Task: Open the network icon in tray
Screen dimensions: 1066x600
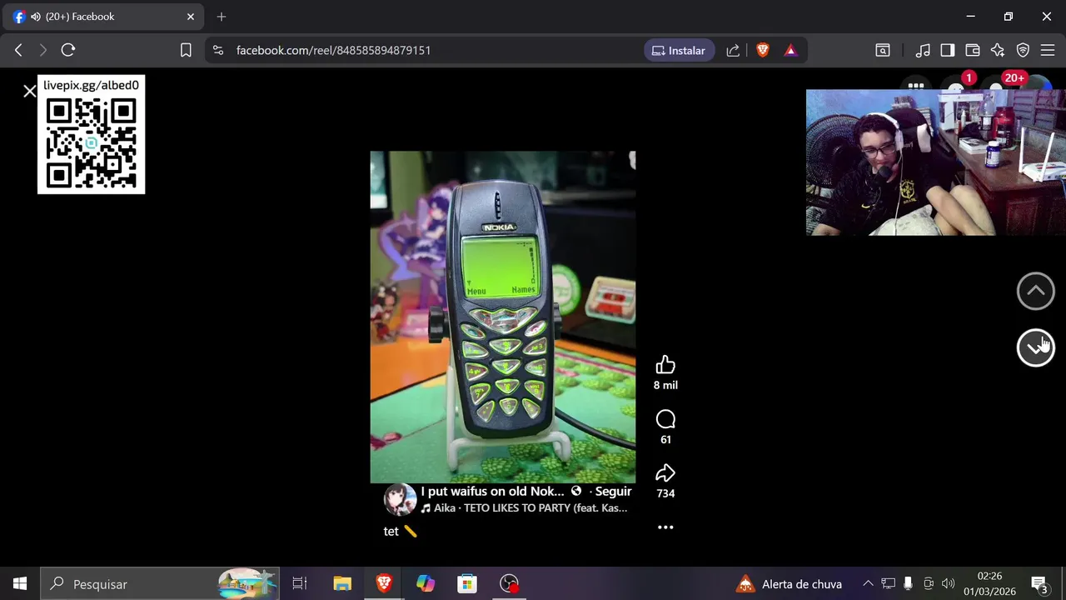Action: [x=888, y=584]
